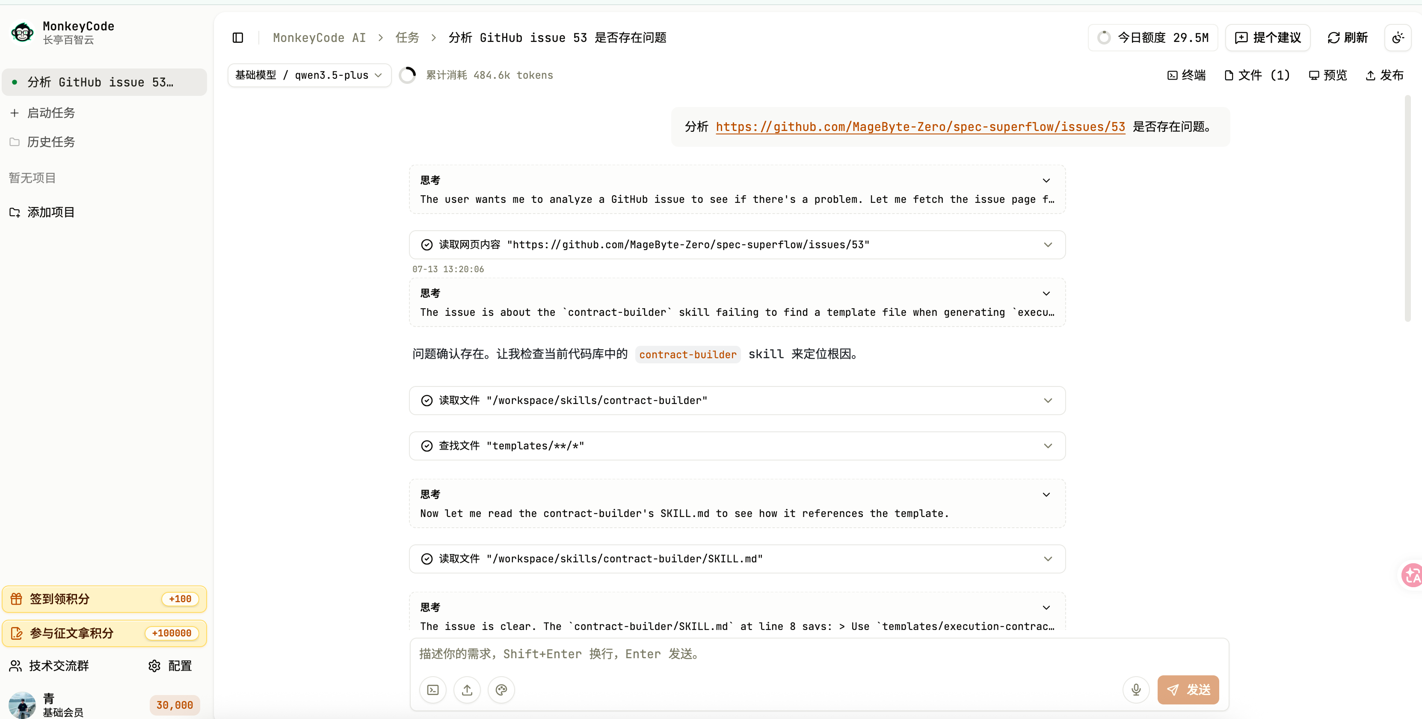
Task: Click the upload icon in input box
Action: pos(467,690)
